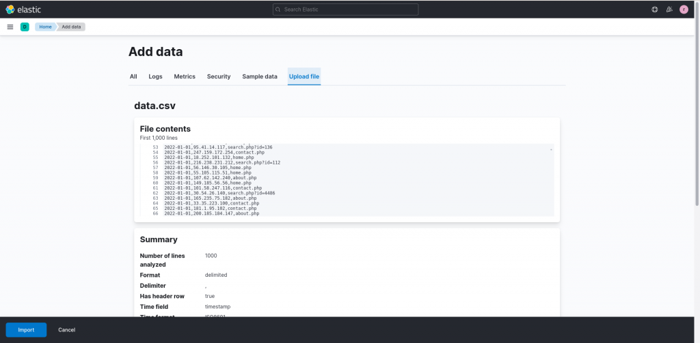
Task: Open the space selector D avatar
Action: point(25,27)
